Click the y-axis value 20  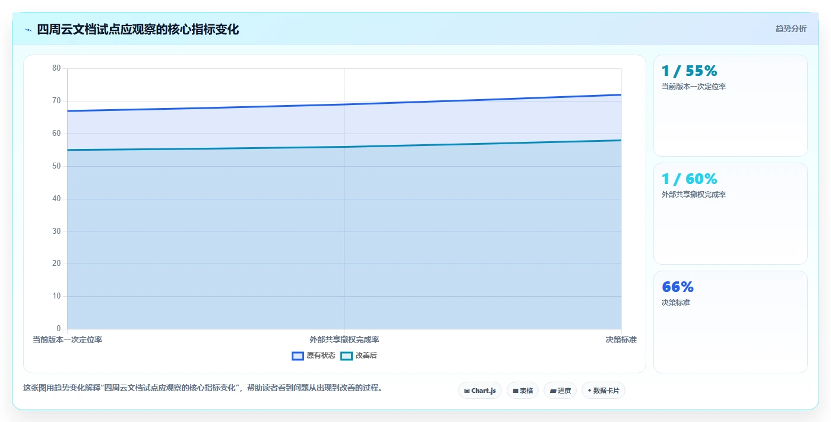pyautogui.click(x=56, y=264)
